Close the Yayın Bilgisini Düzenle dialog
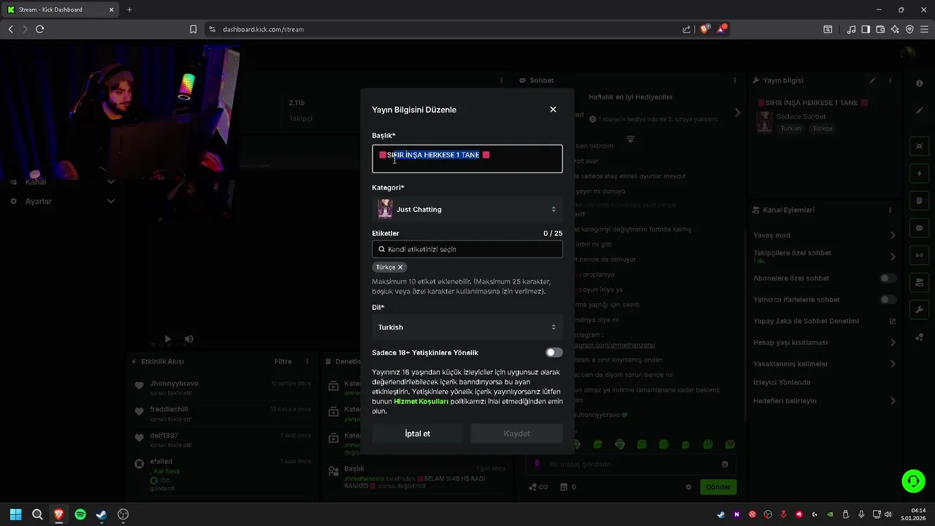The image size is (935, 526). tap(553, 110)
